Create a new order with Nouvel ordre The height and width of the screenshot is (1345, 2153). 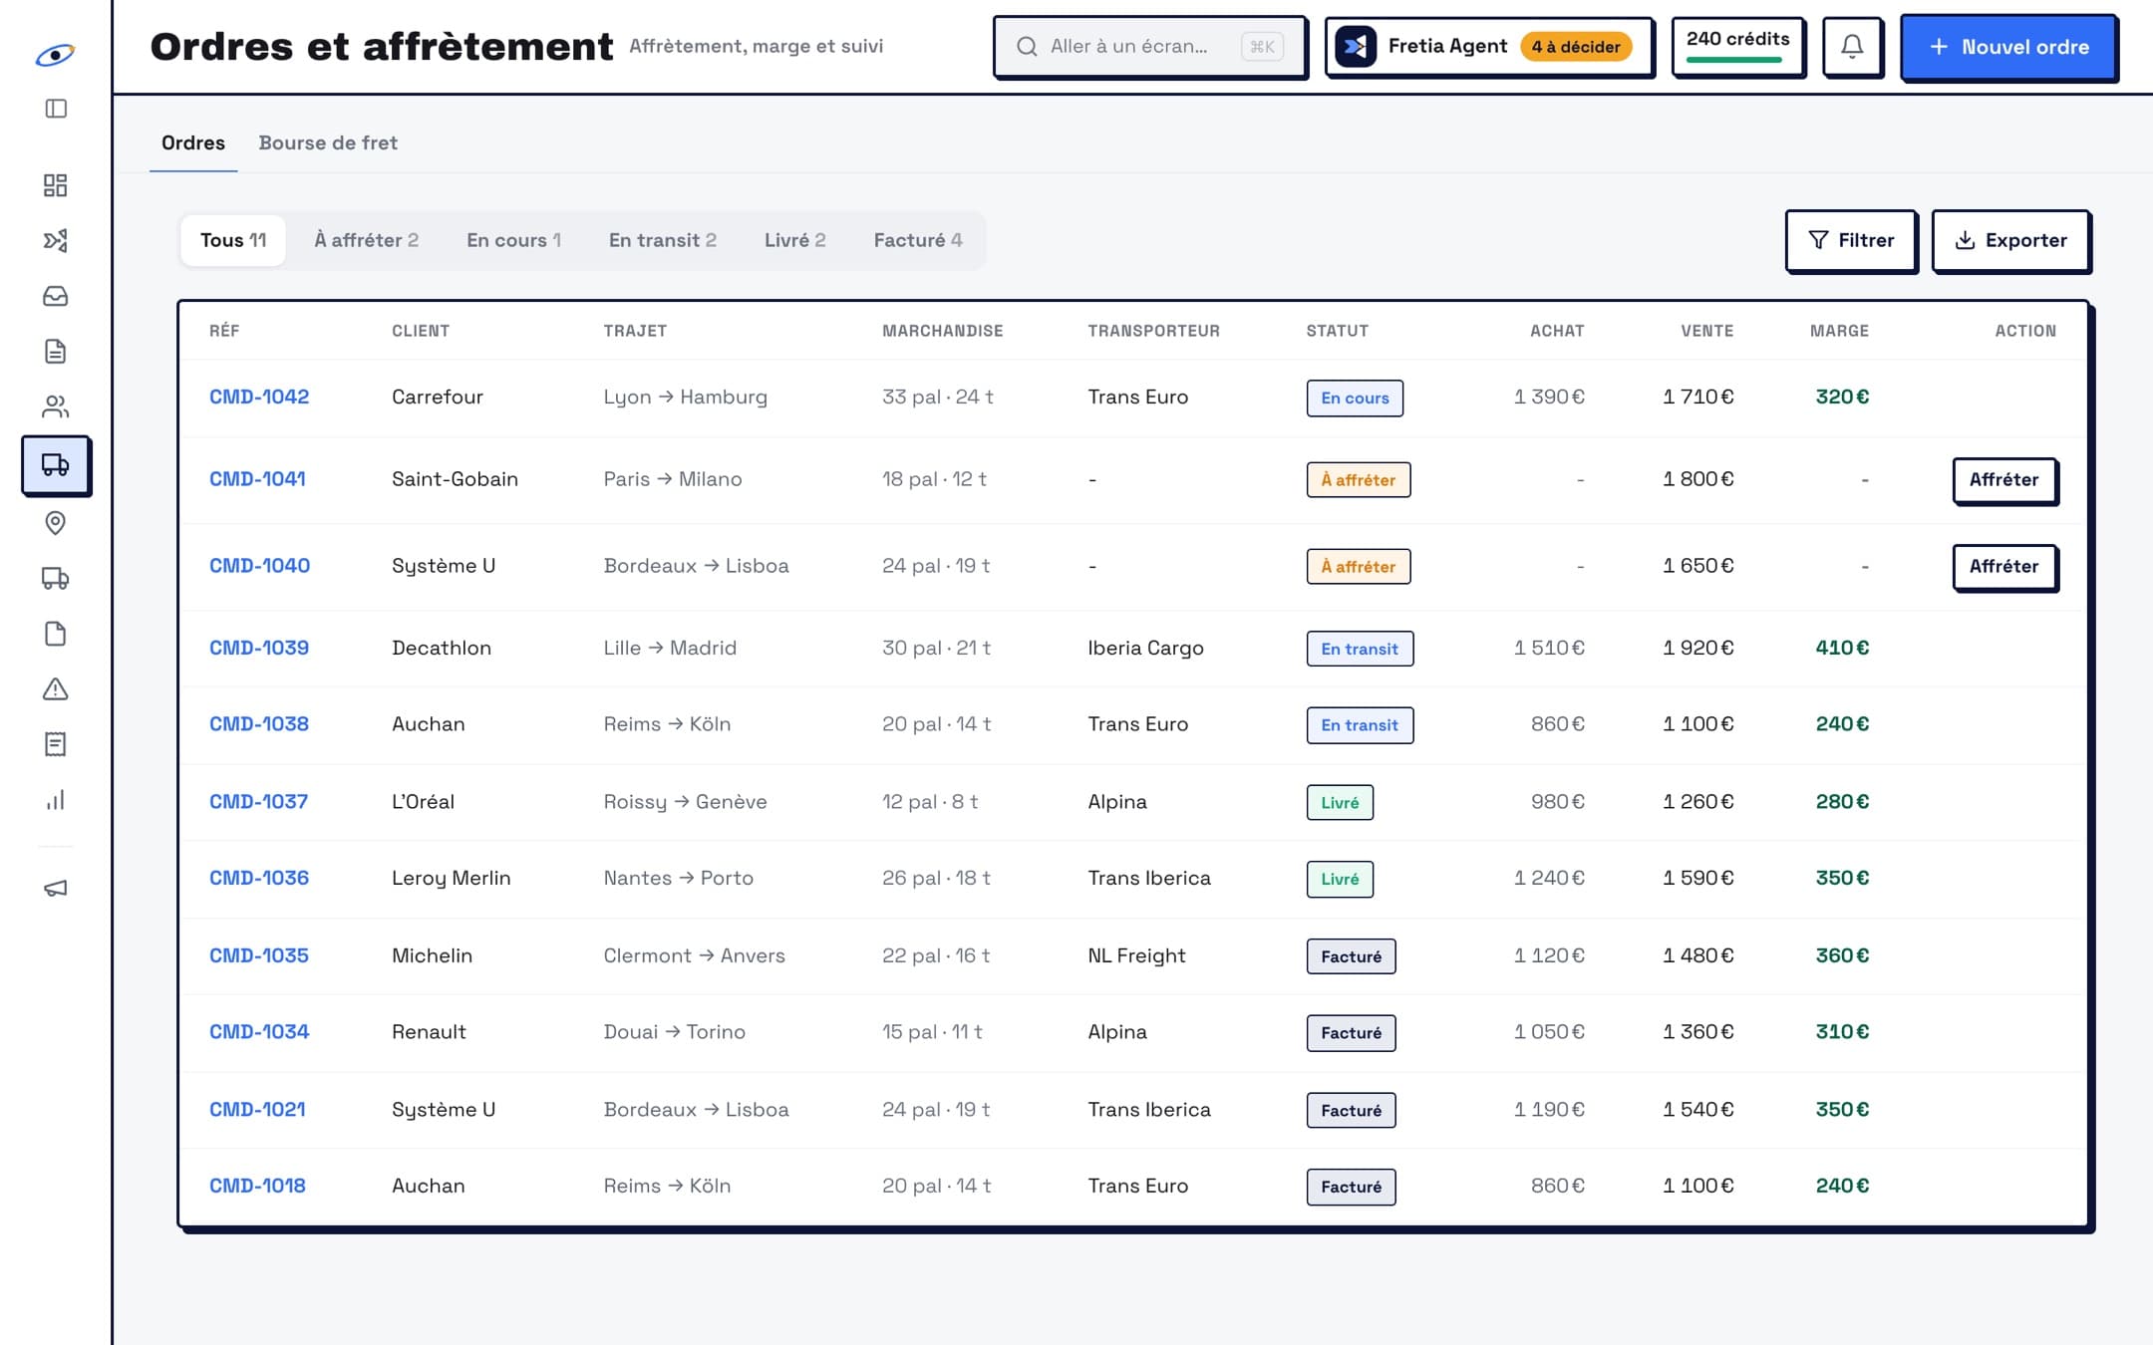tap(2008, 47)
